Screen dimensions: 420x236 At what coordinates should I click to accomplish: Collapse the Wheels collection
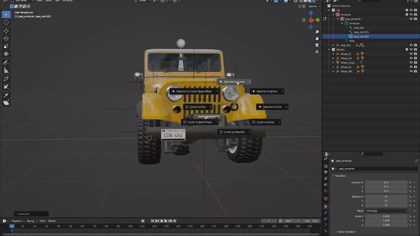(329, 50)
